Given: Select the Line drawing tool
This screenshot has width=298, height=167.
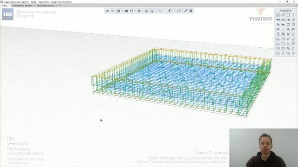Looking at the screenshot, I should (283, 29).
